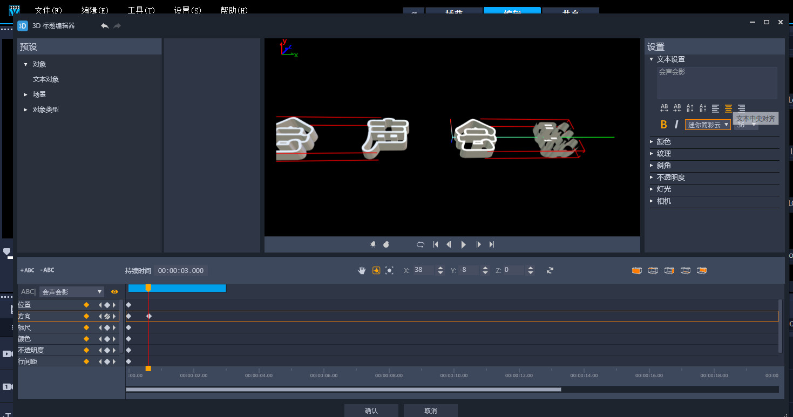Jump to the end of the preview
793x417 pixels.
pyautogui.click(x=492, y=244)
